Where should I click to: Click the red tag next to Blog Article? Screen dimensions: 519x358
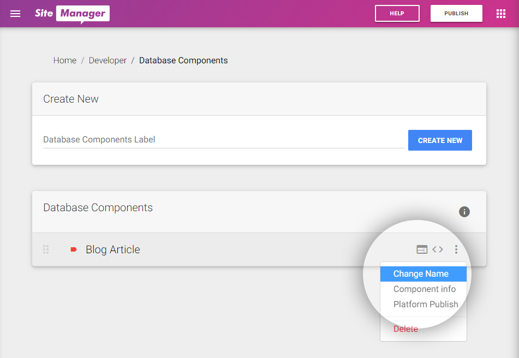(74, 249)
